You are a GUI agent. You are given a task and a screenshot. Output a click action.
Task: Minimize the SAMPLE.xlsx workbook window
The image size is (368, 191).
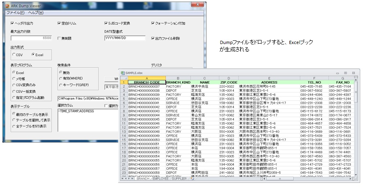[x=338, y=73]
